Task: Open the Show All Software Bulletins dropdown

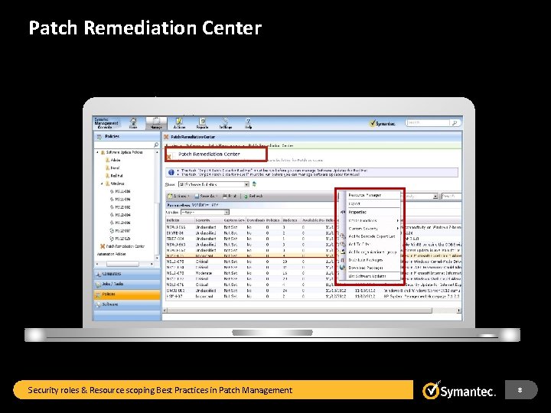Action: (214, 184)
